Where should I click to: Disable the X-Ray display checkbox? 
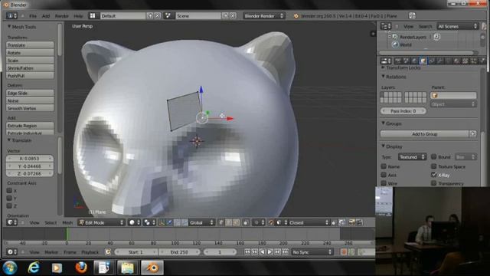434,175
